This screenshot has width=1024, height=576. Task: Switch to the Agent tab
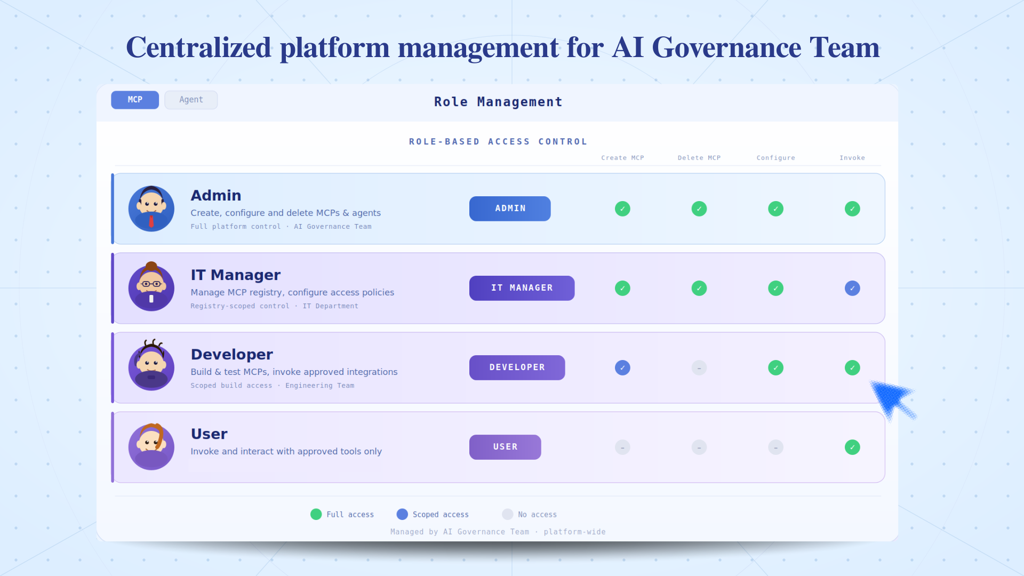coord(191,100)
